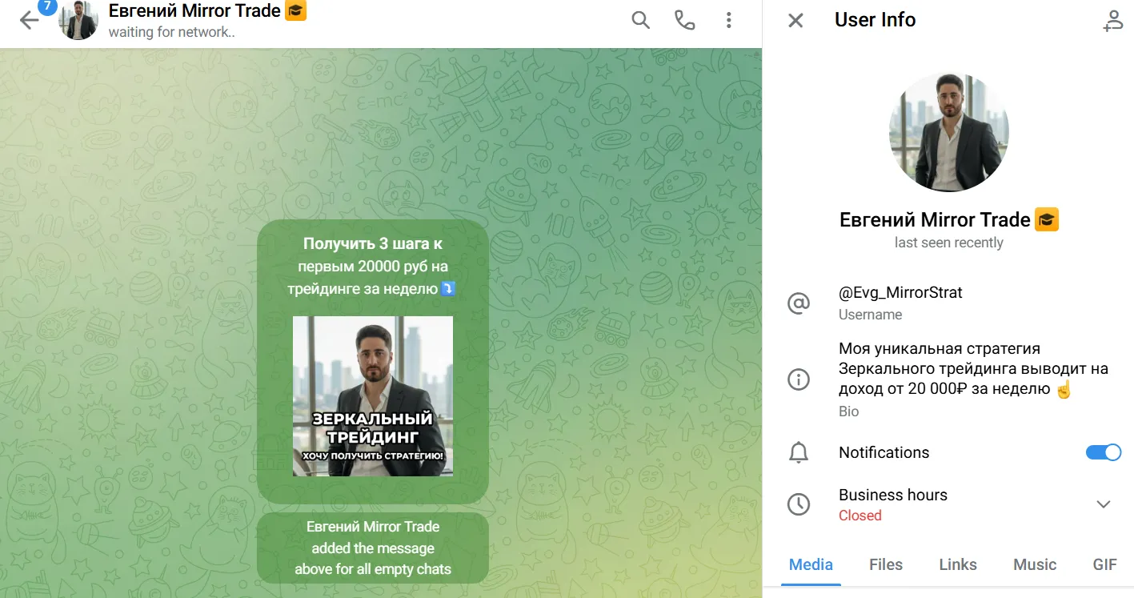Click the notifications bell icon
Screen dimensions: 1134x598
[799, 453]
